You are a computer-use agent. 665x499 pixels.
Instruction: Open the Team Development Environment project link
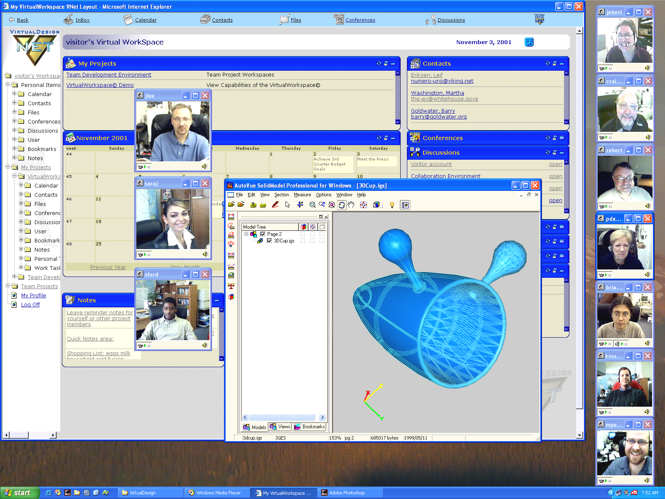109,75
